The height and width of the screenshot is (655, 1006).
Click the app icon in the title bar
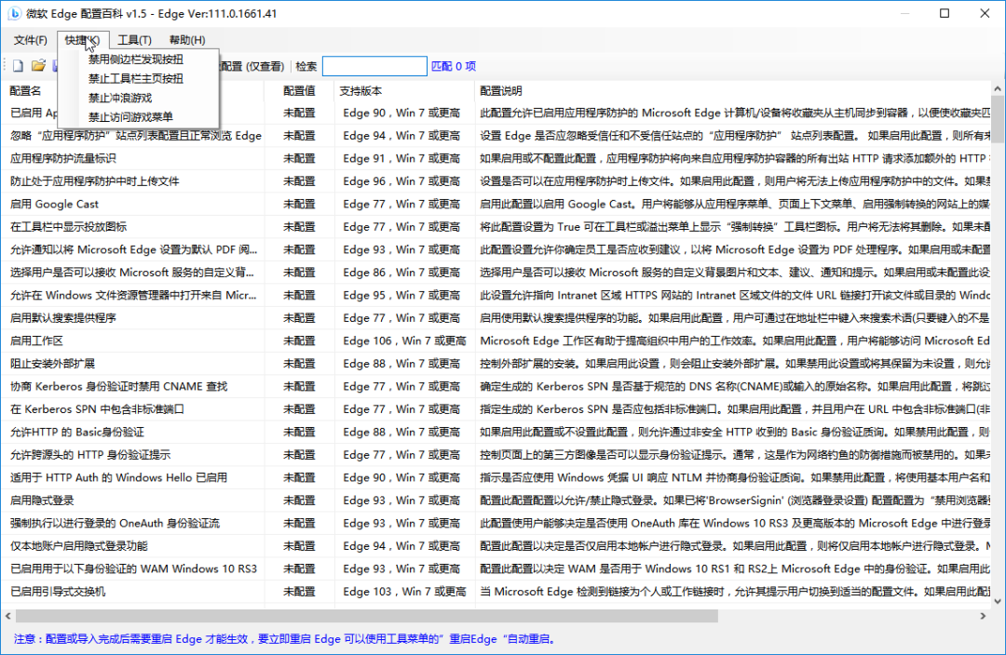click(14, 13)
